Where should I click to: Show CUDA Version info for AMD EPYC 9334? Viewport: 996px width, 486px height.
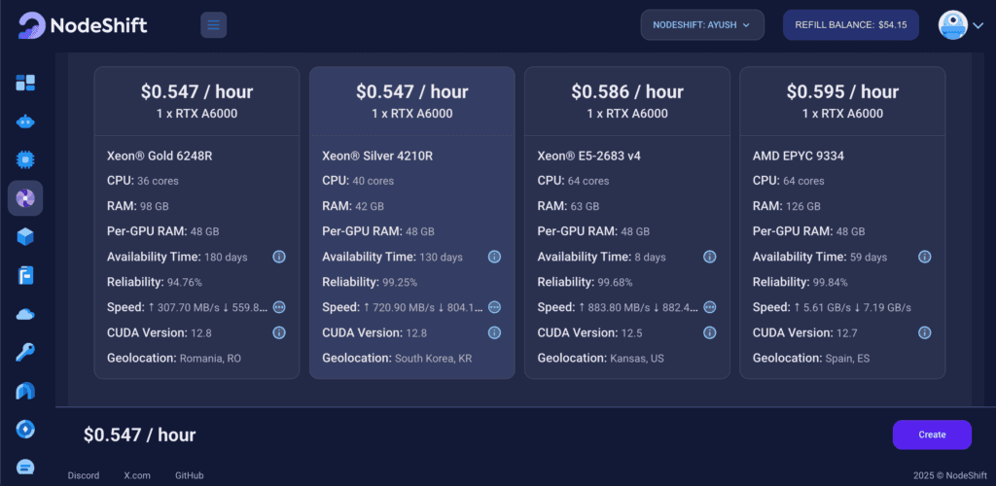(x=925, y=332)
